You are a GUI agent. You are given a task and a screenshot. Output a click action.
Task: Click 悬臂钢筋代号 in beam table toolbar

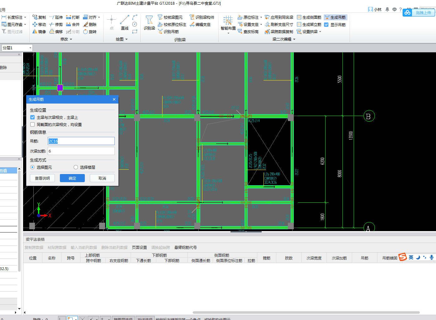[x=186, y=247]
